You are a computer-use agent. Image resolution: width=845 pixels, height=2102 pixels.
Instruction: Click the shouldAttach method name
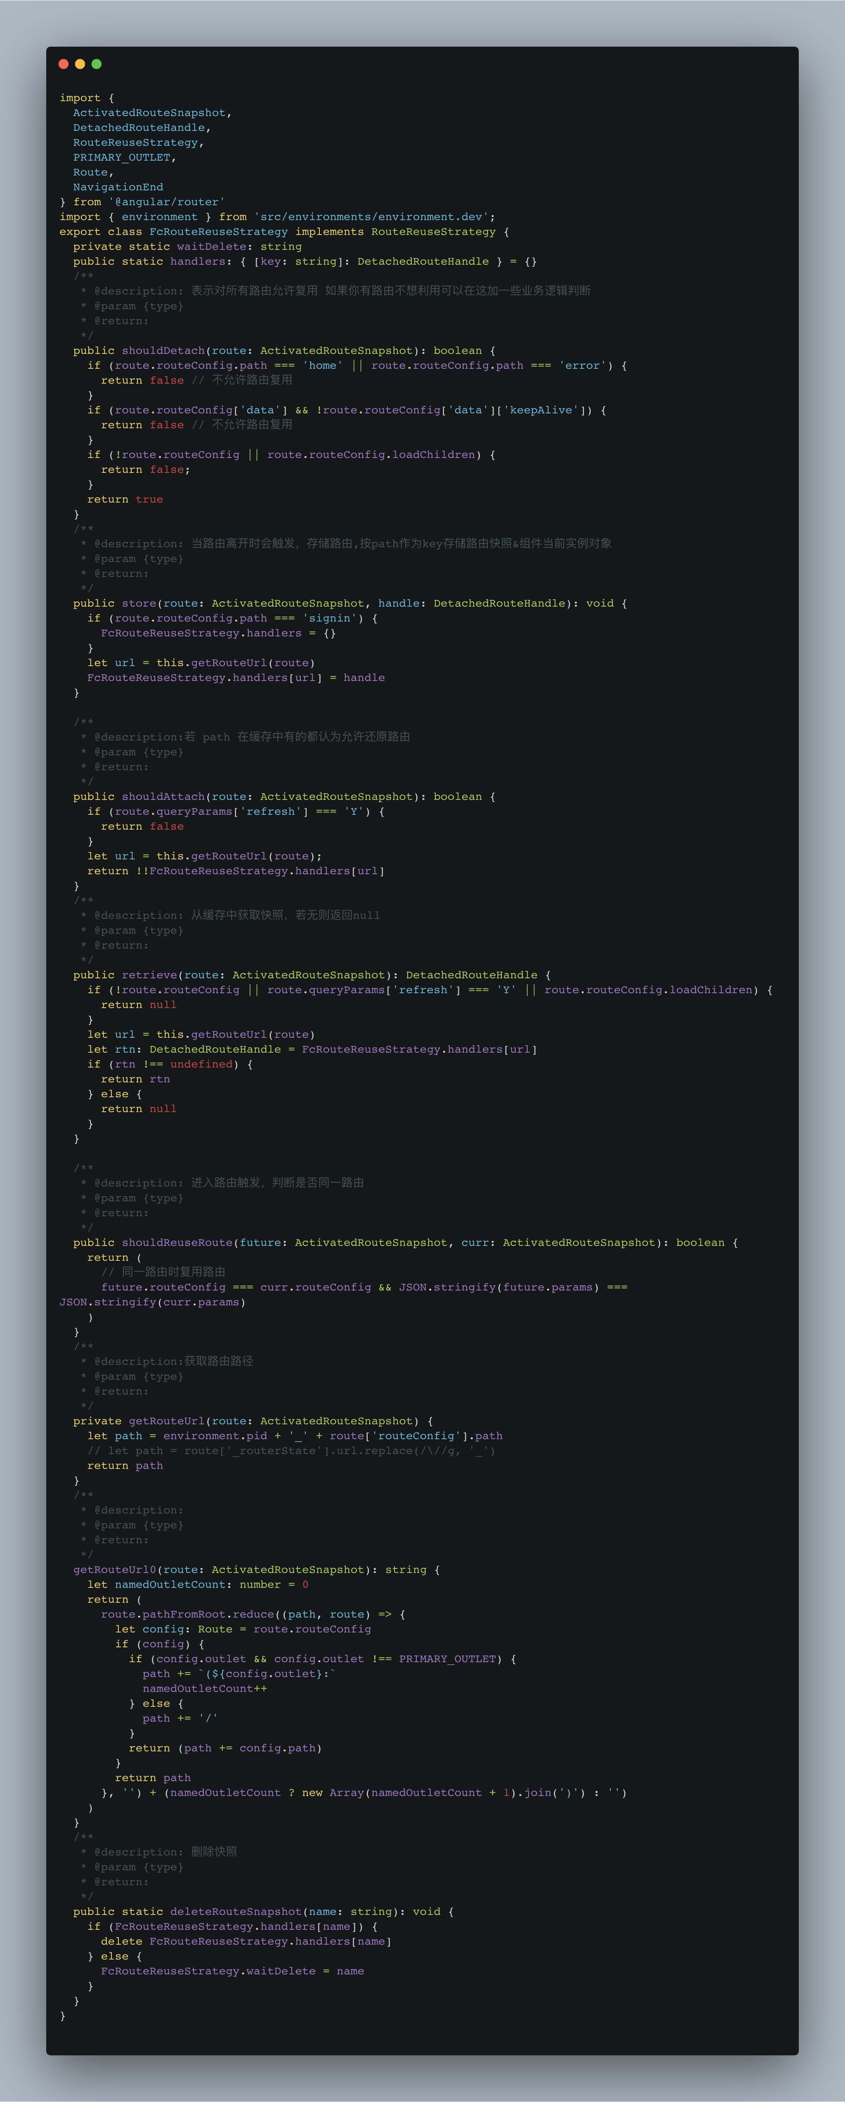point(163,797)
